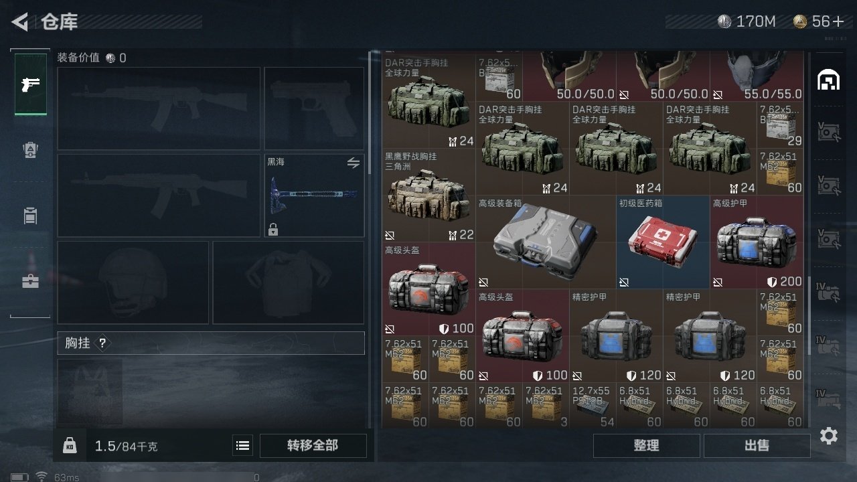Go back using the arrow beside 仓库

click(20, 22)
